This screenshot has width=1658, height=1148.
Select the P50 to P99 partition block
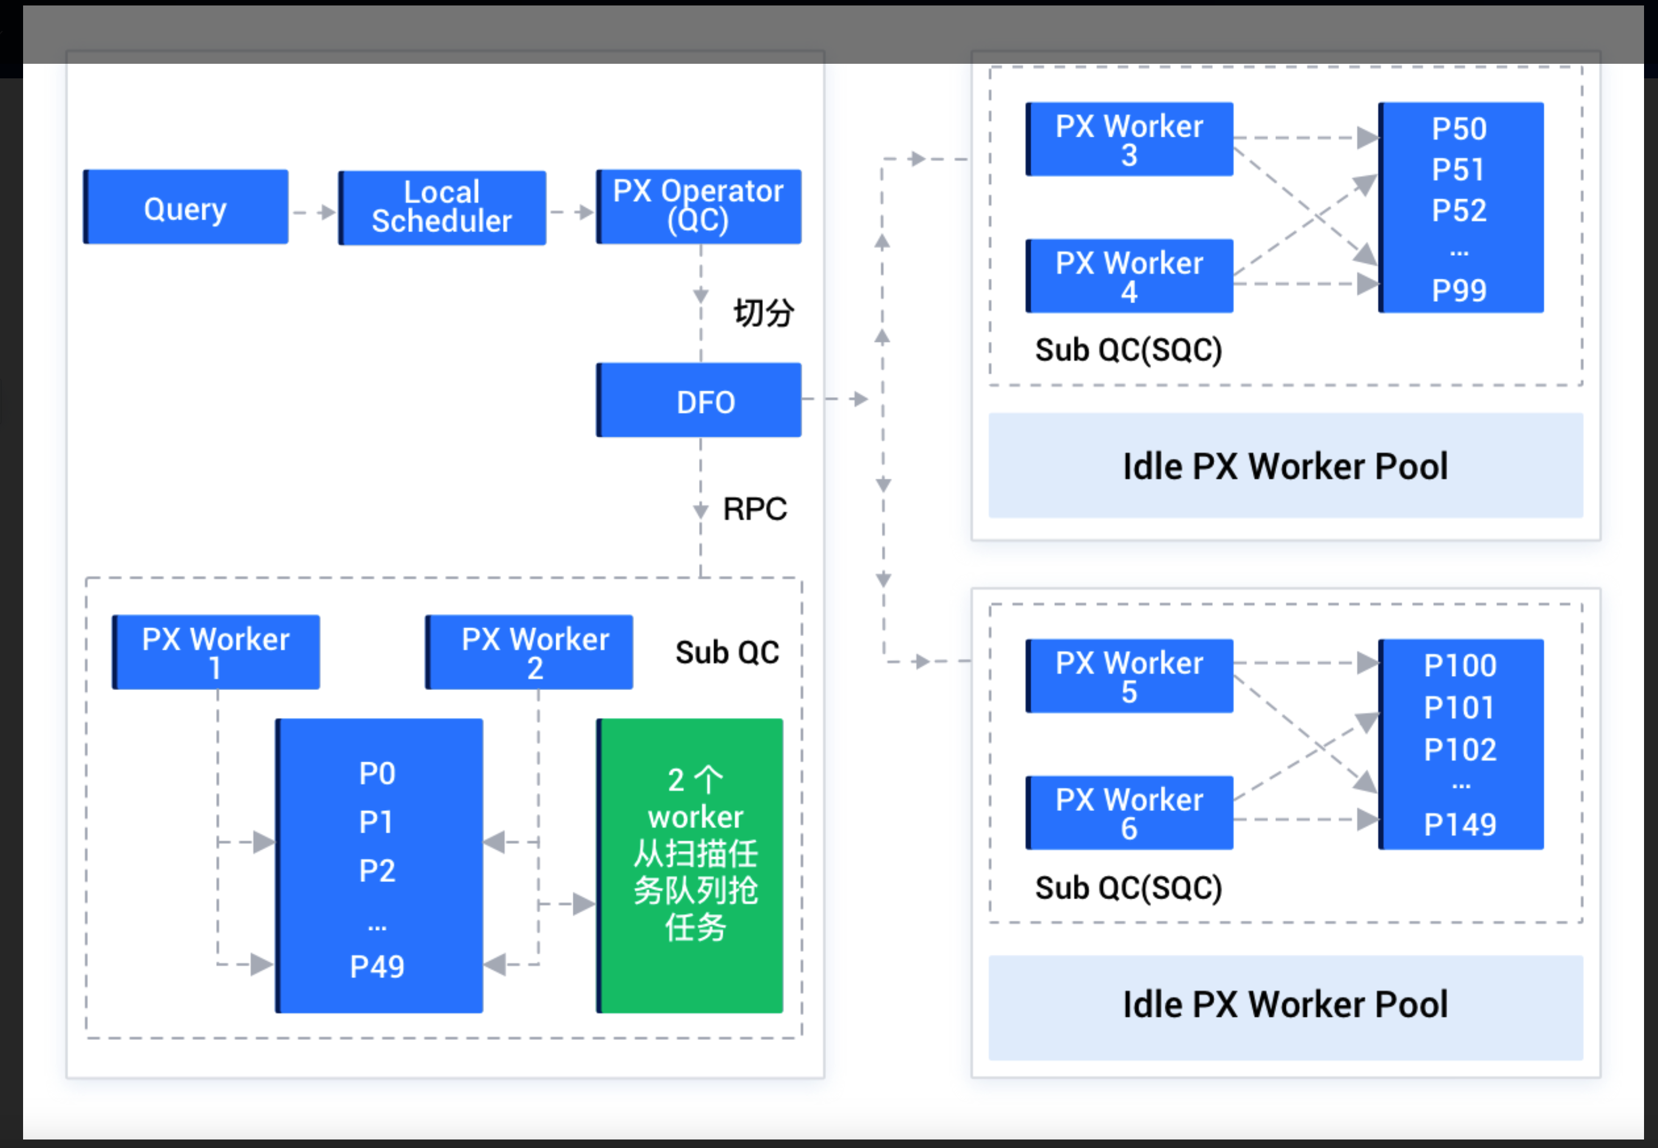pyautogui.click(x=1460, y=208)
